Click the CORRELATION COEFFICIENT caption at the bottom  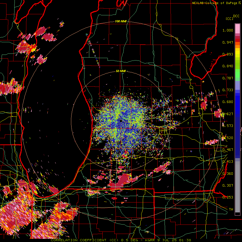point(121,240)
